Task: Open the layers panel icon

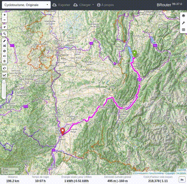Action: pos(183,16)
